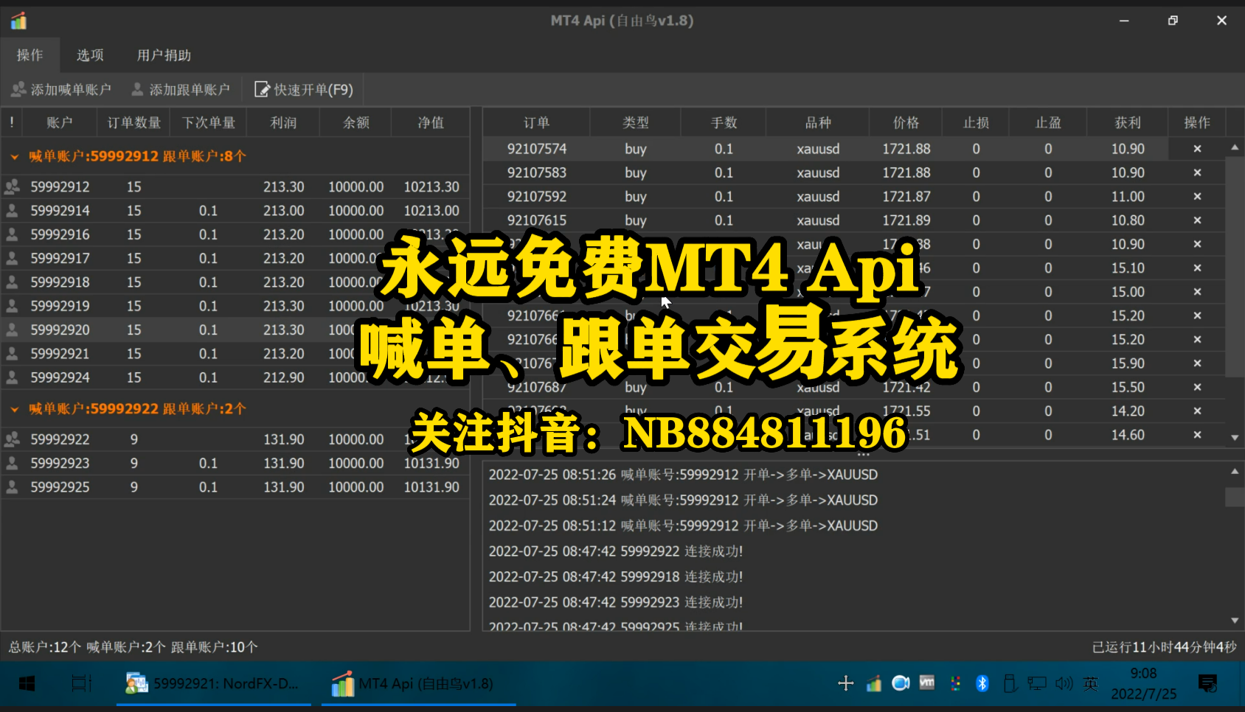This screenshot has width=1245, height=712.
Task: Sort by 下次单量 column header
Action: click(x=209, y=122)
